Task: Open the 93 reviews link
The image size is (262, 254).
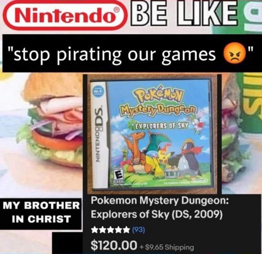Action: point(138,230)
